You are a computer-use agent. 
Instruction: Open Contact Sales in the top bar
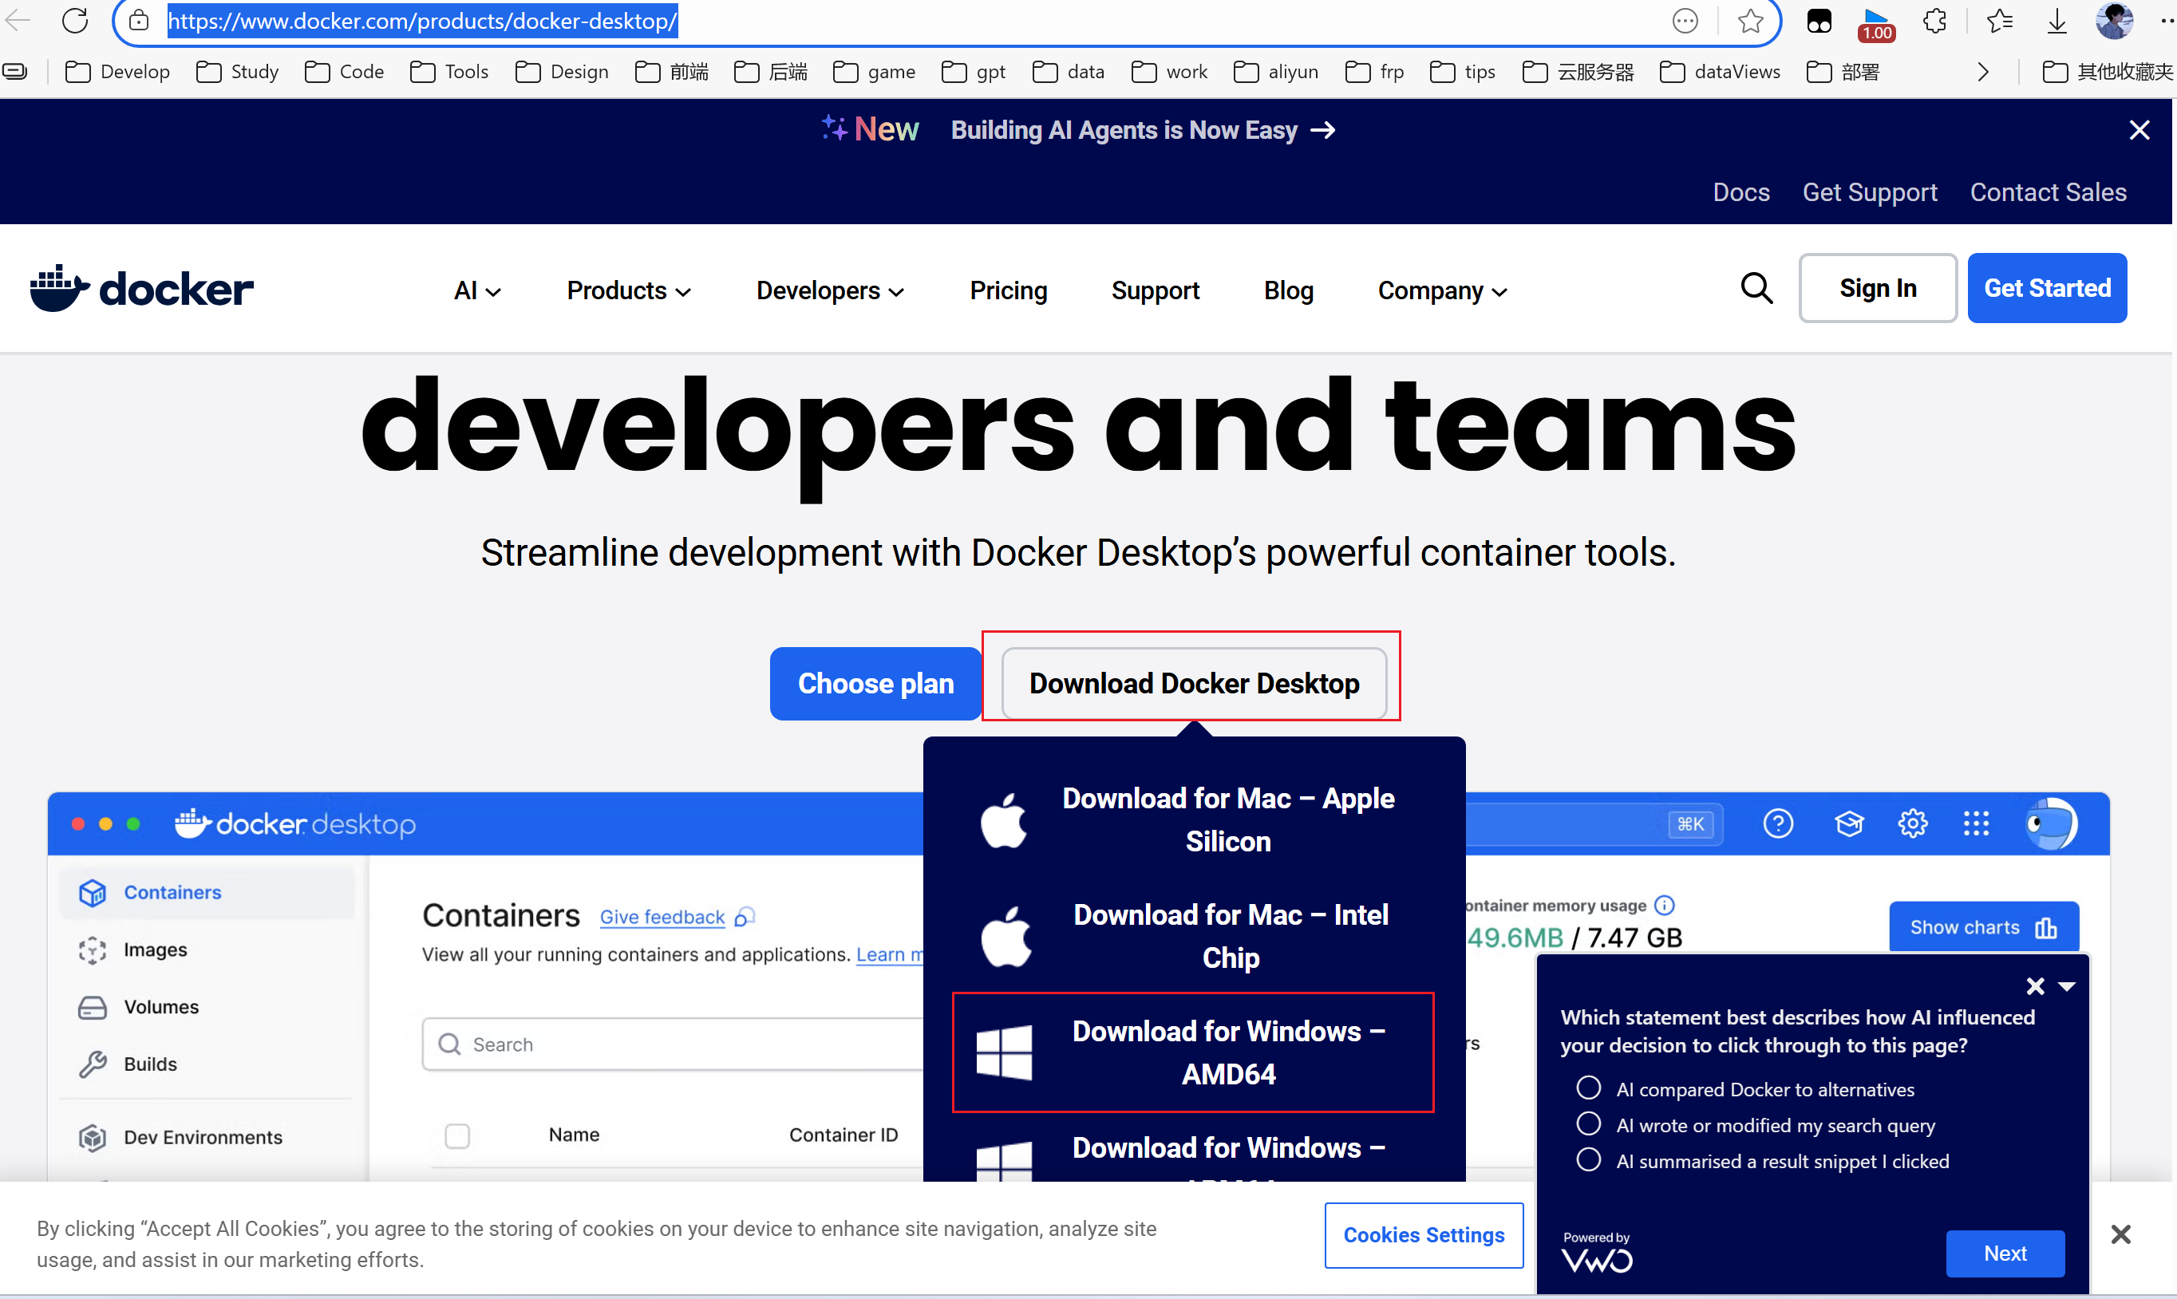(2049, 192)
